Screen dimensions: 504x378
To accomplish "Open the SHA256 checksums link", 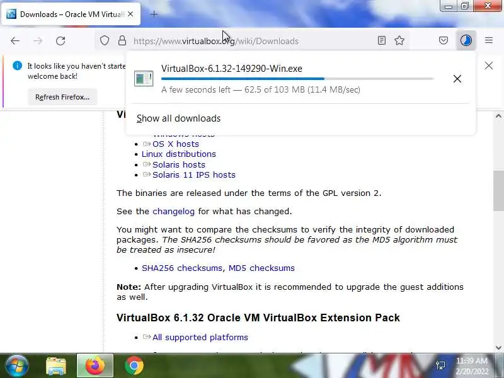I will pyautogui.click(x=182, y=268).
